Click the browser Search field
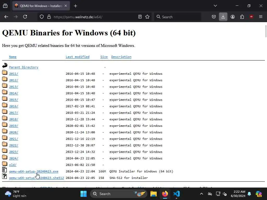Viewport: 267px width, 200px height. 177,17
